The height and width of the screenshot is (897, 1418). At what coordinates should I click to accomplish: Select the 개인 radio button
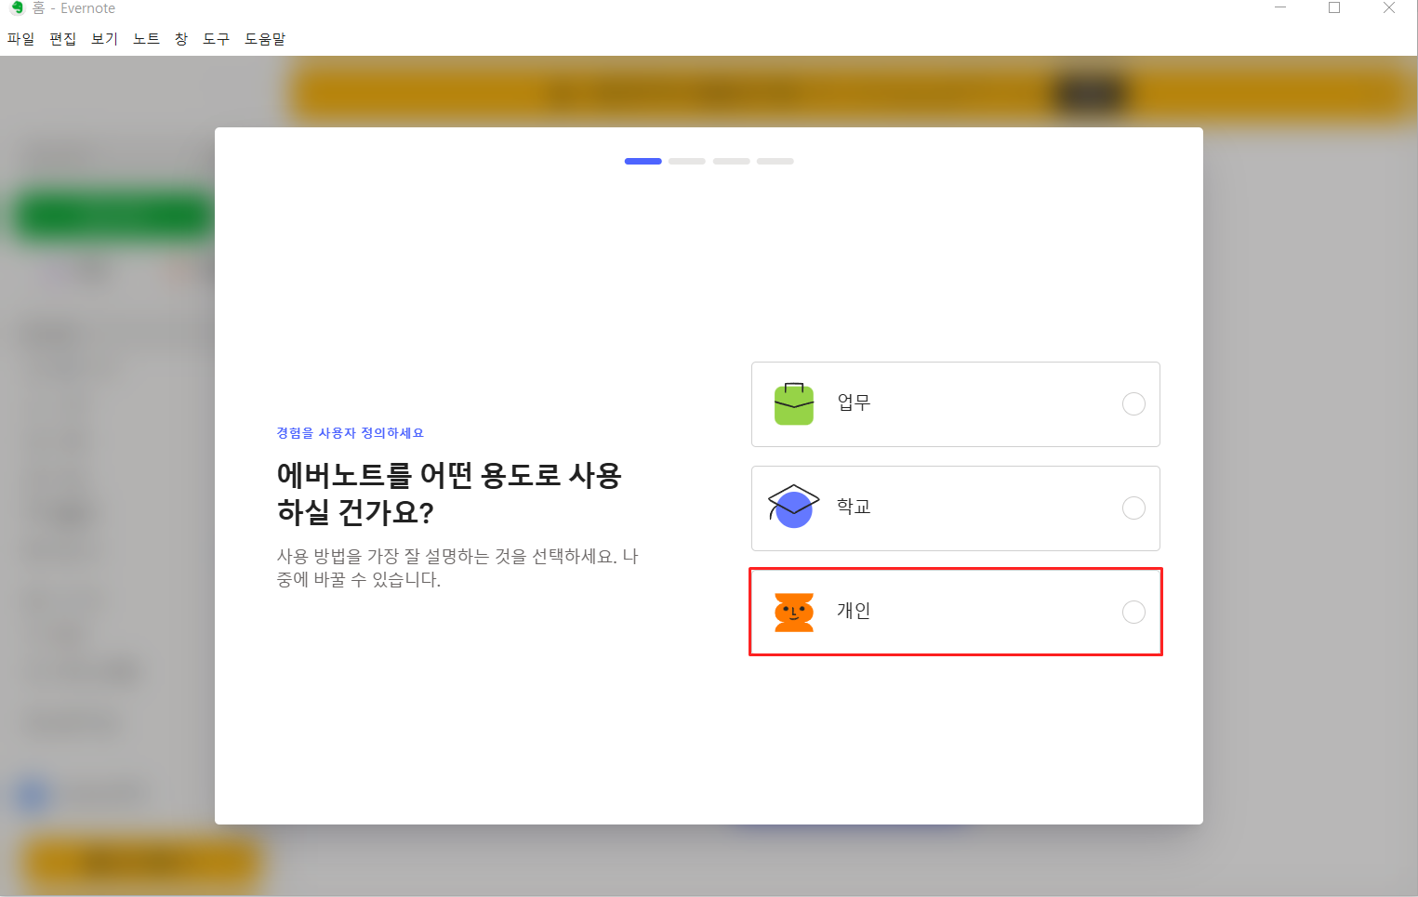point(1133,612)
